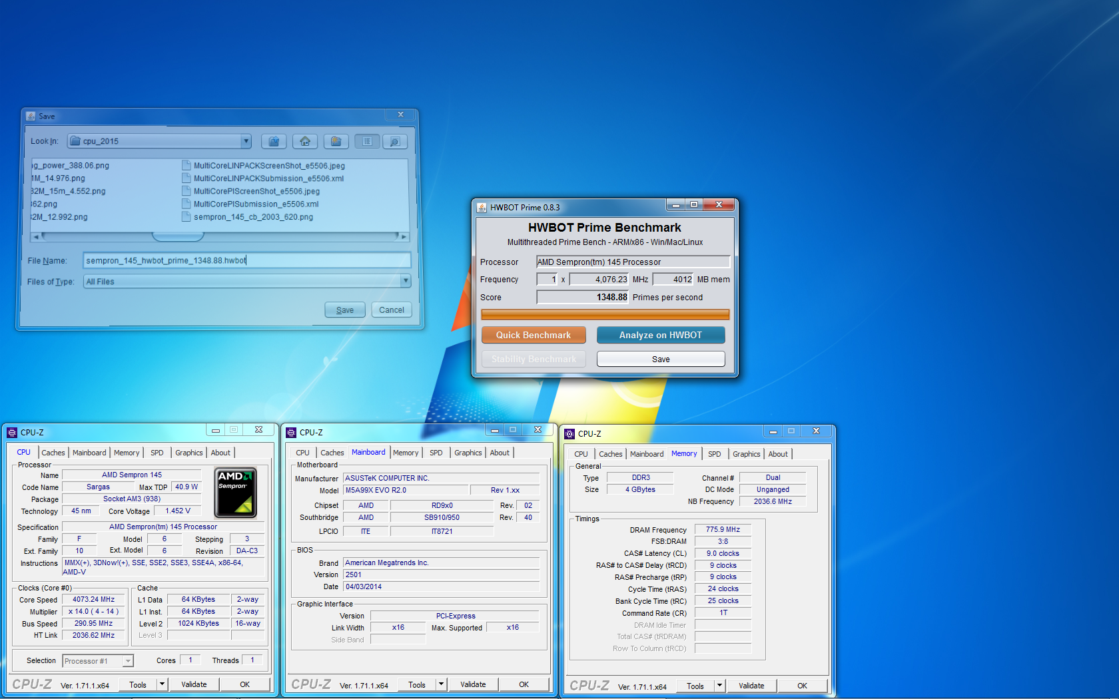The width and height of the screenshot is (1119, 699).
Task: Open the Look In folder dropdown
Action: [x=246, y=141]
